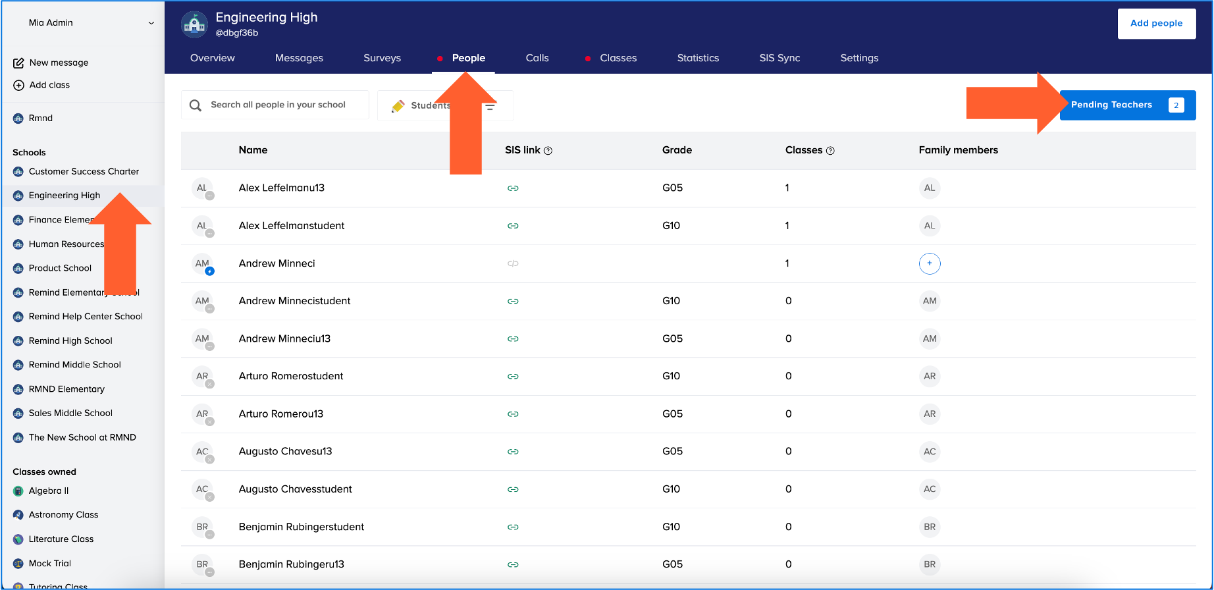The height and width of the screenshot is (590, 1214).
Task: Add family member for Andrew Minneci
Action: (929, 263)
